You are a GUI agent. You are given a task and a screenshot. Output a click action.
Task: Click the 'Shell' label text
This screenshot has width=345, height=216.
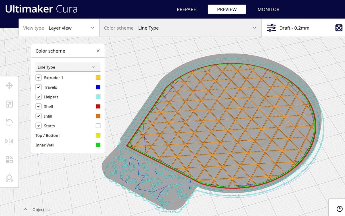click(x=48, y=106)
